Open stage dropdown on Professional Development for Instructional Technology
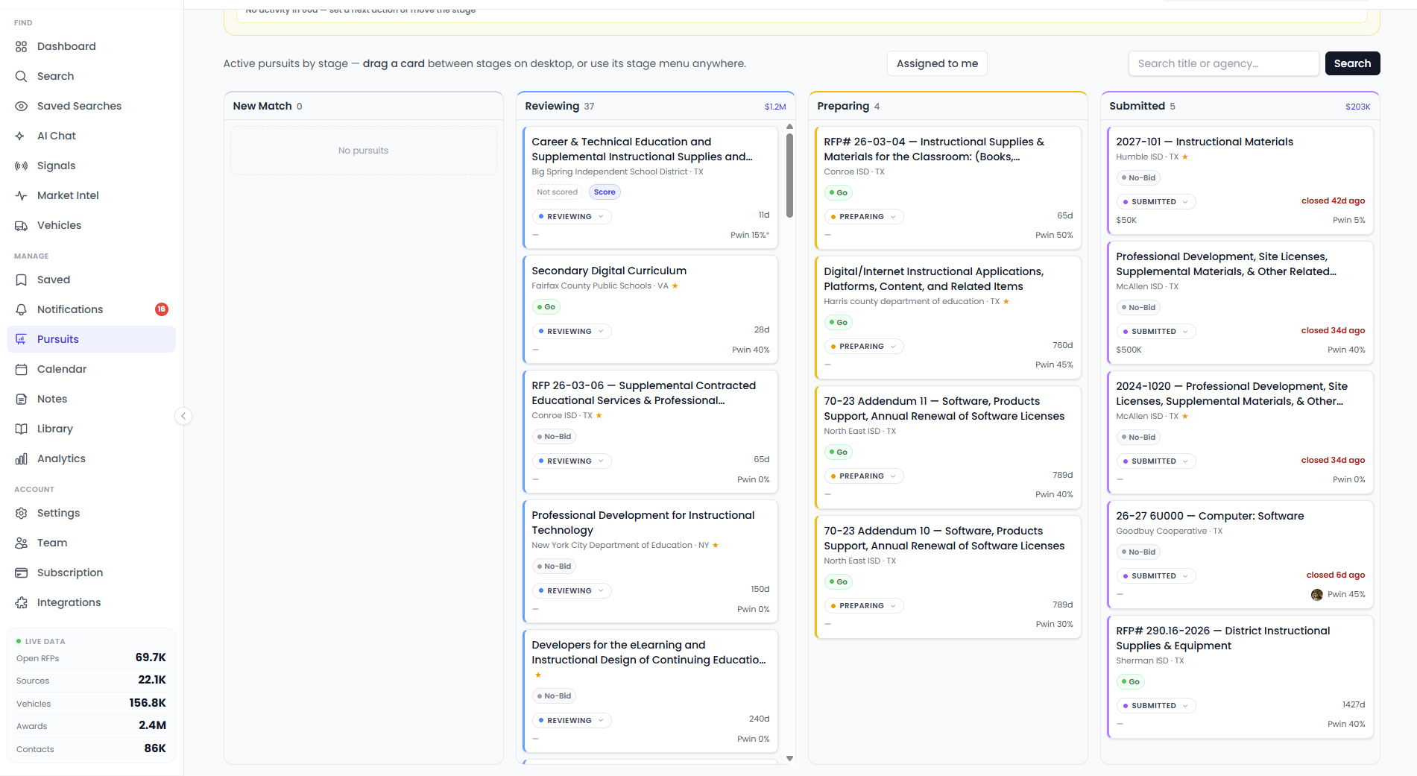The height and width of the screenshot is (776, 1417). click(x=572, y=590)
